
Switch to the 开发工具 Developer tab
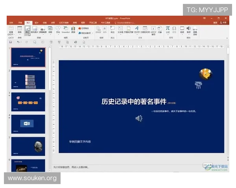93,23
